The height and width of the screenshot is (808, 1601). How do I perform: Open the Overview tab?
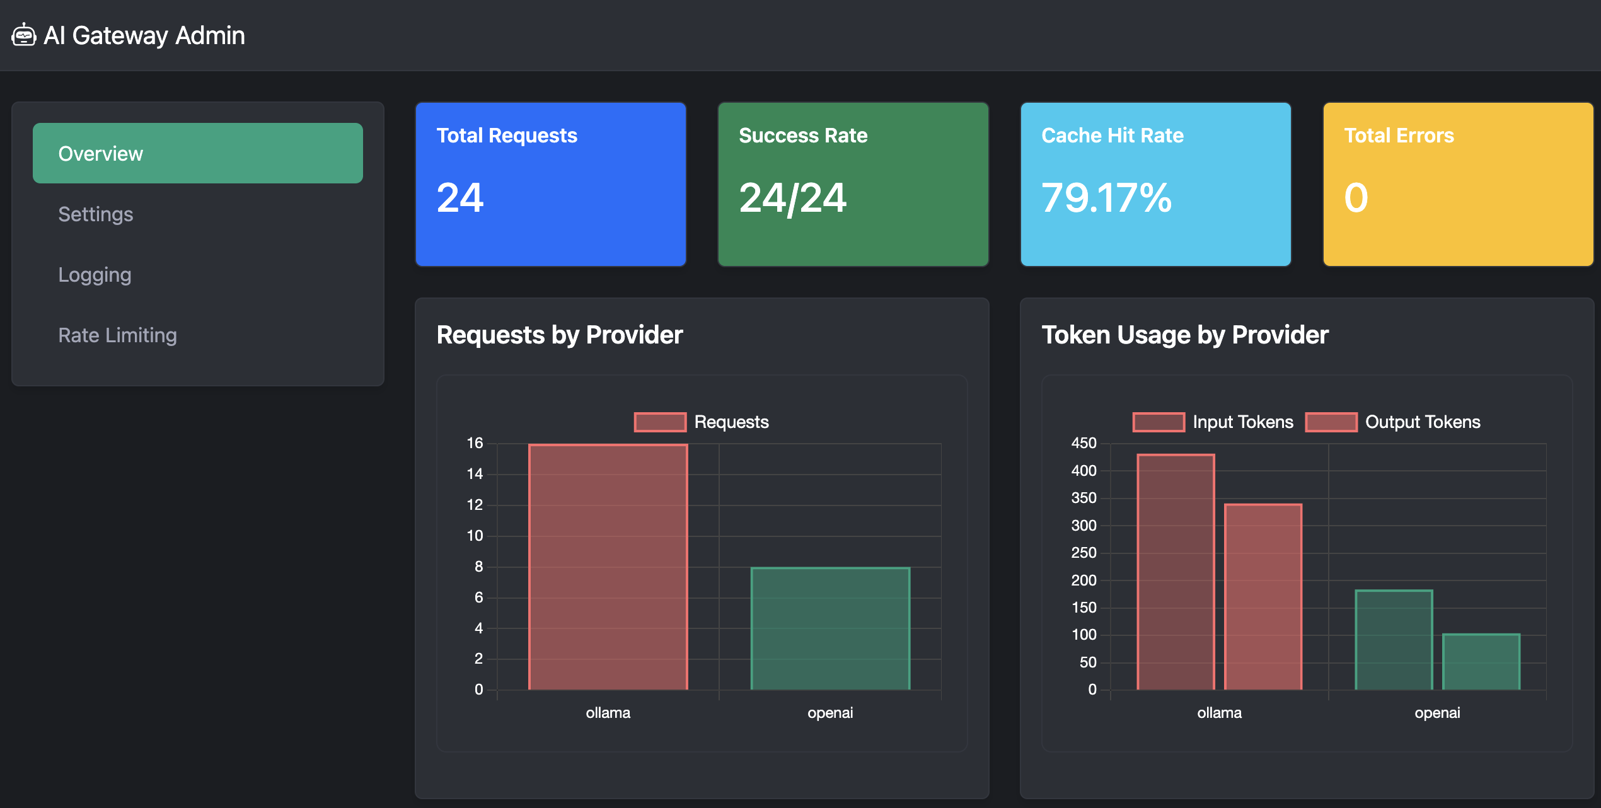coord(197,153)
